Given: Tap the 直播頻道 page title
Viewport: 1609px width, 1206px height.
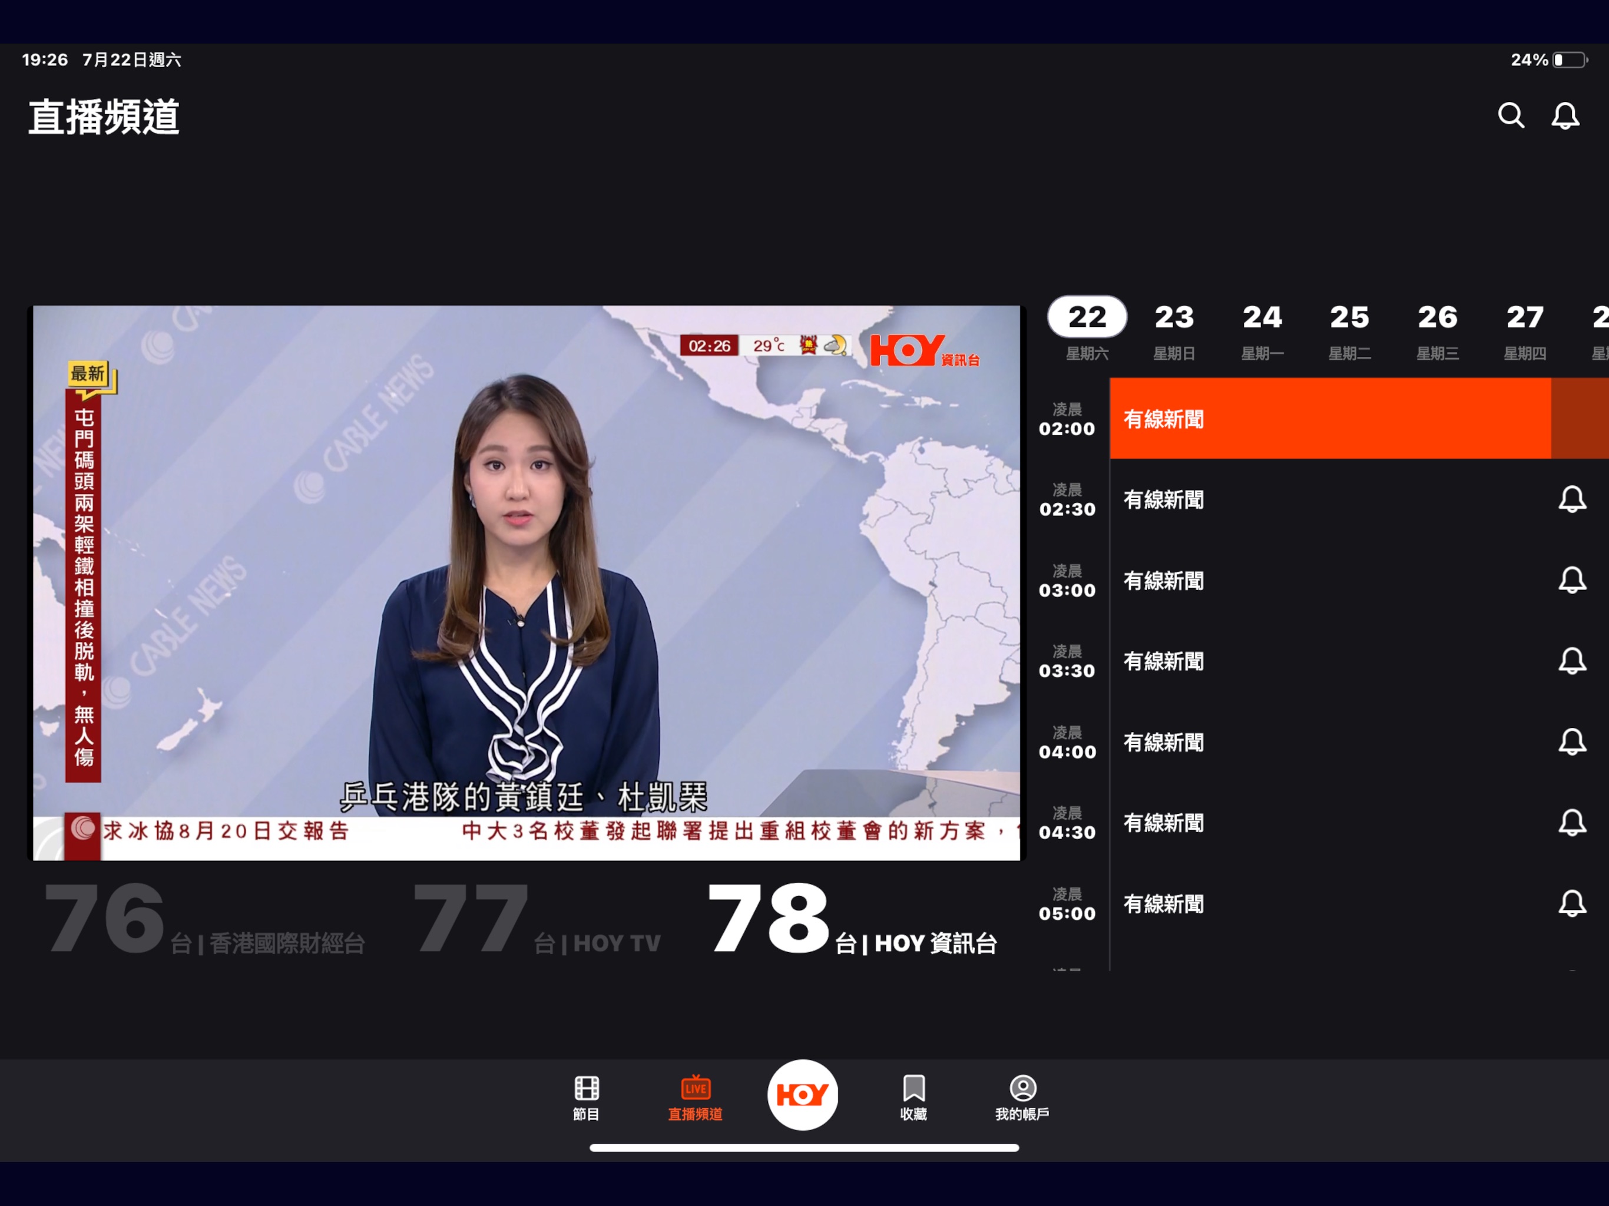Looking at the screenshot, I should [104, 117].
